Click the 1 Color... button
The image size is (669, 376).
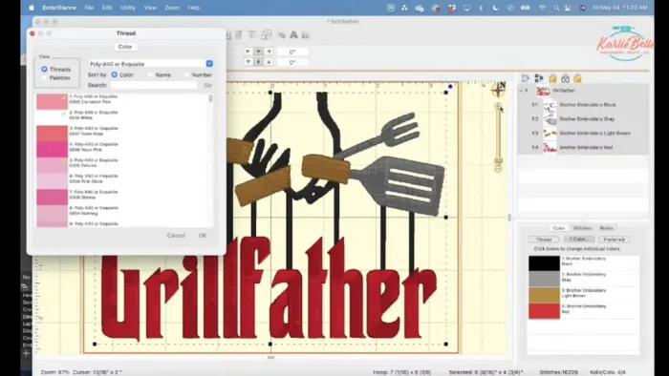[x=579, y=240]
